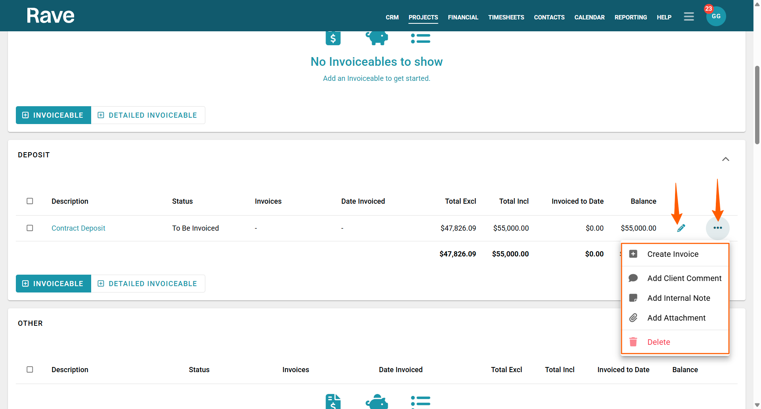Click Detailed Invoiceable button in Deposit section

(148, 283)
